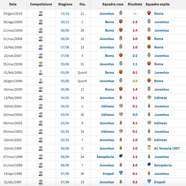Open the 2:2 result from 23/set/2007
186x186 pixels.
(x=135, y=56)
